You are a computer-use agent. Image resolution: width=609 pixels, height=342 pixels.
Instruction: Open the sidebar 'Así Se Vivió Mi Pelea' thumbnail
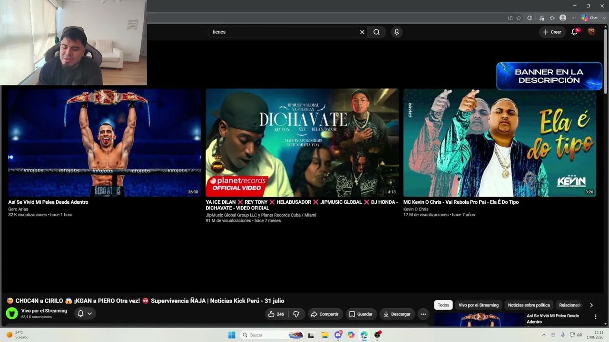[x=479, y=320]
